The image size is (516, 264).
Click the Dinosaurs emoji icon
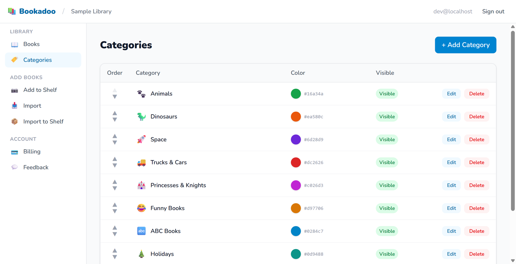click(141, 117)
